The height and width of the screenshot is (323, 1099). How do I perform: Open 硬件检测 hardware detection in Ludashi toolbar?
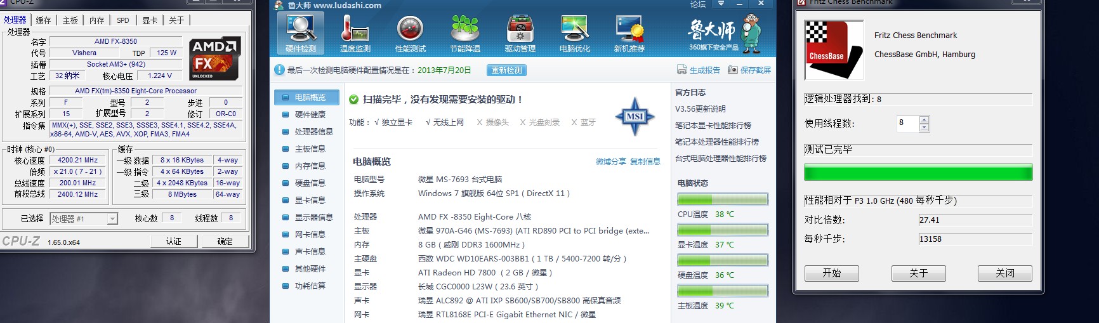click(301, 33)
